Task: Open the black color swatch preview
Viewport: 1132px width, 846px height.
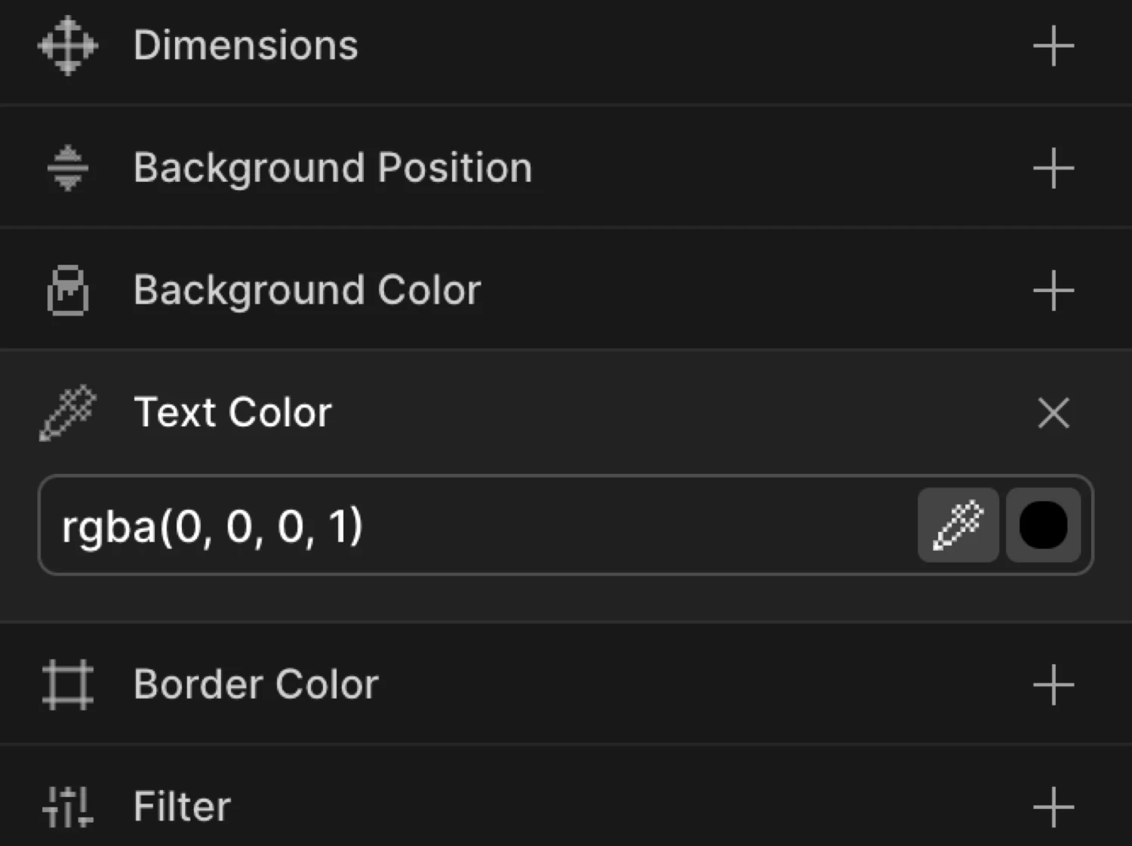Action: click(x=1042, y=525)
